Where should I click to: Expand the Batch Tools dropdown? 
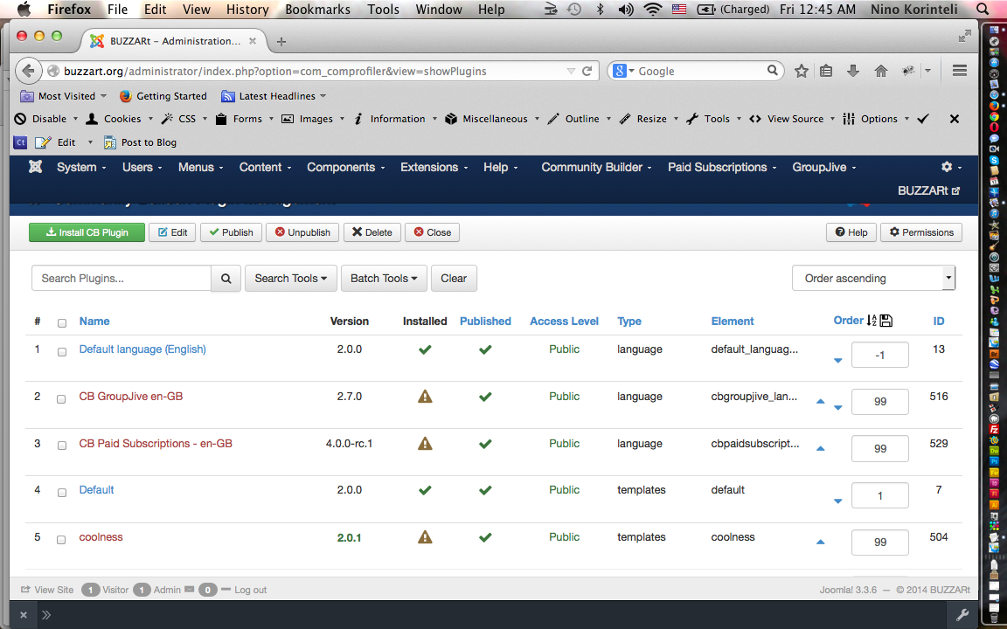tap(384, 279)
